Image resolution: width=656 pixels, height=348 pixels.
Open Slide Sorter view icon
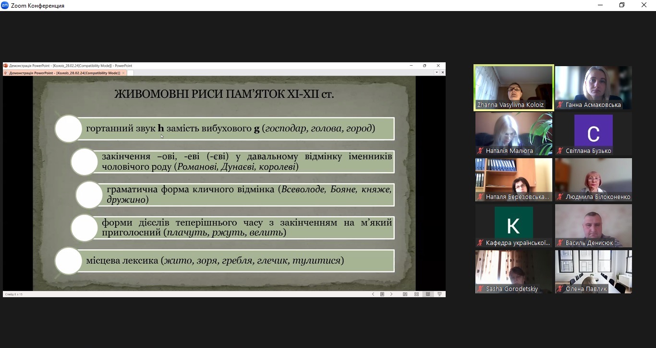[416, 294]
